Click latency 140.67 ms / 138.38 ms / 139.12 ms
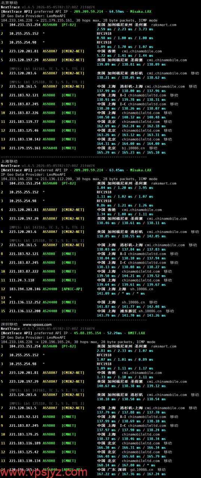 pos(129,386)
